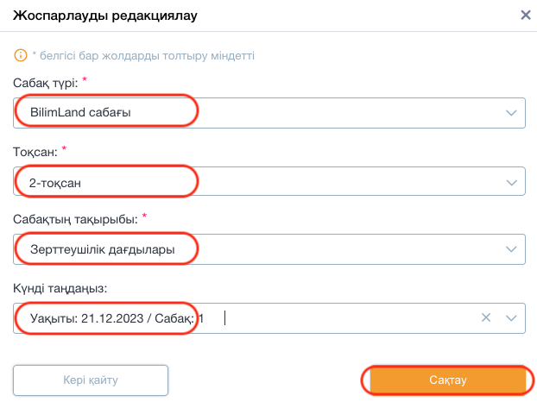
Task: Open the Күнді таңдаңыз chevron arrow
Action: pos(511,318)
